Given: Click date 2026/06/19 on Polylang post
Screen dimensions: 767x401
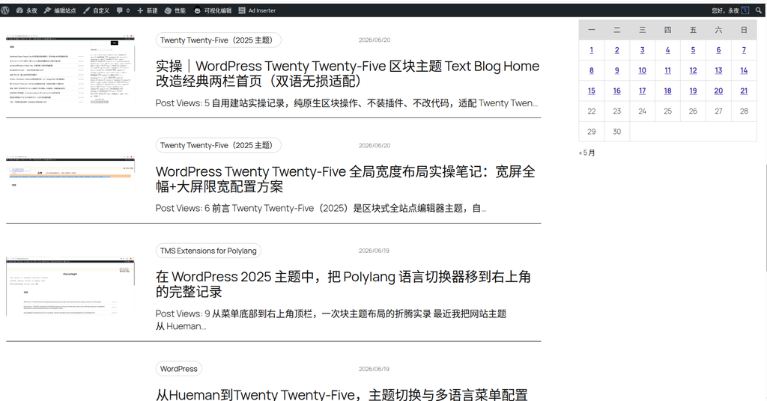Looking at the screenshot, I should pyautogui.click(x=375, y=251).
